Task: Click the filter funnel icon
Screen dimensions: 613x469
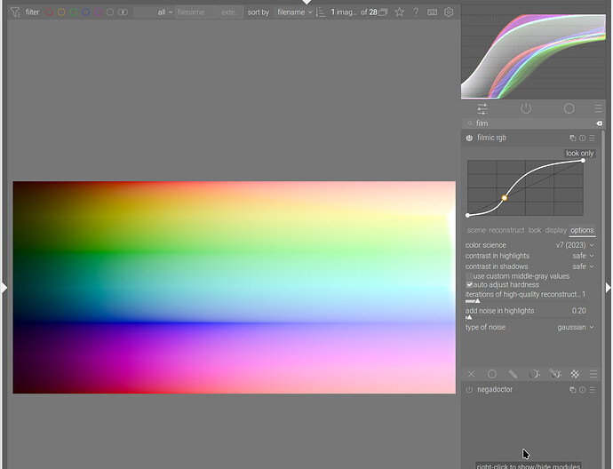Action: click(x=15, y=12)
